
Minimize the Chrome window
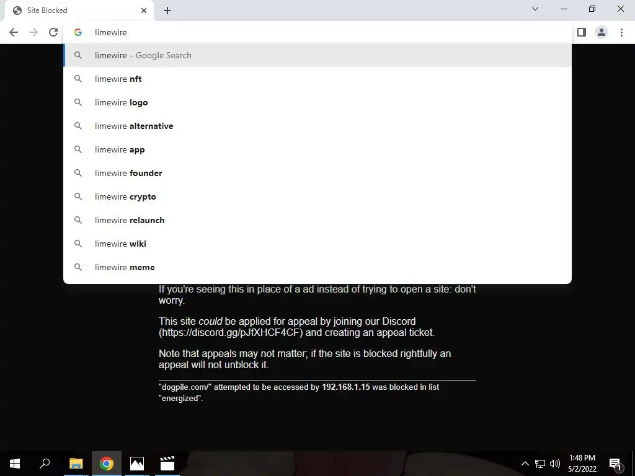(563, 9)
